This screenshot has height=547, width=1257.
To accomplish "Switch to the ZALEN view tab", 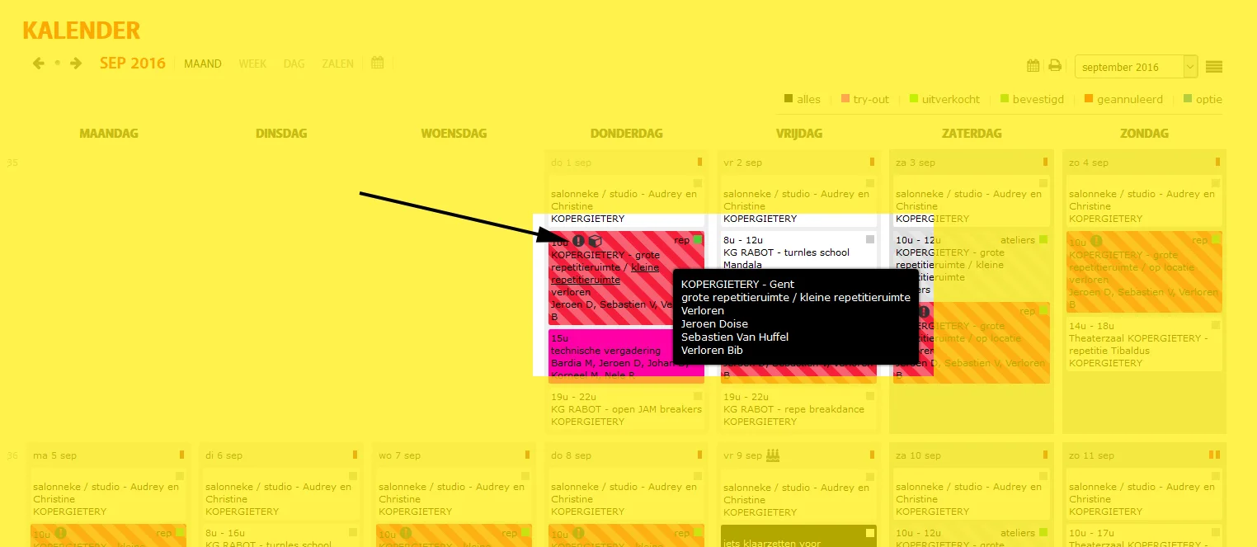I will pyautogui.click(x=337, y=64).
